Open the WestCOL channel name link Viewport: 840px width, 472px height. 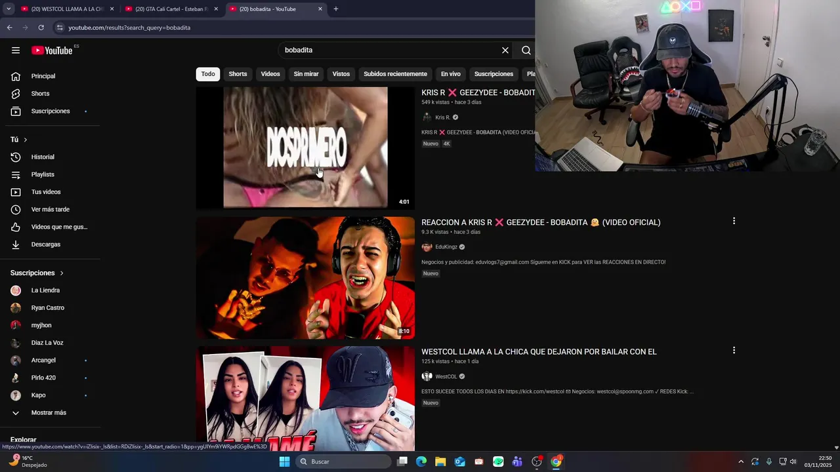coord(446,377)
